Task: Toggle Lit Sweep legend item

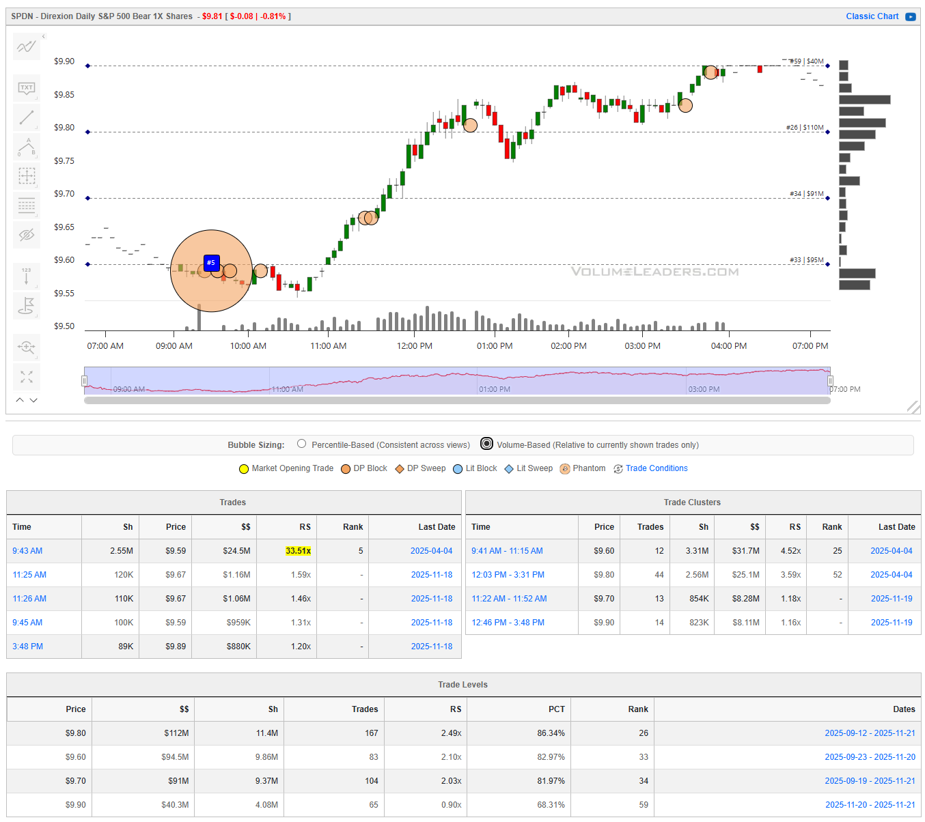Action: click(x=529, y=468)
